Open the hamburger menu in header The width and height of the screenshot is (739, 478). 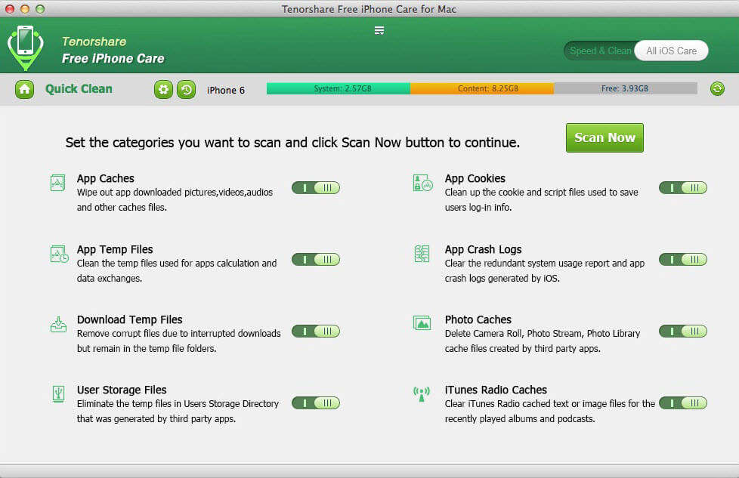379,30
